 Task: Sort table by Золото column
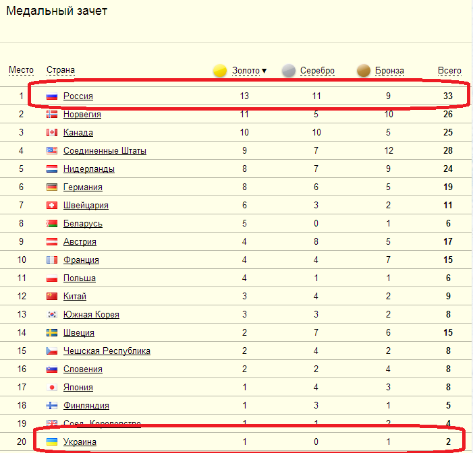tap(246, 71)
